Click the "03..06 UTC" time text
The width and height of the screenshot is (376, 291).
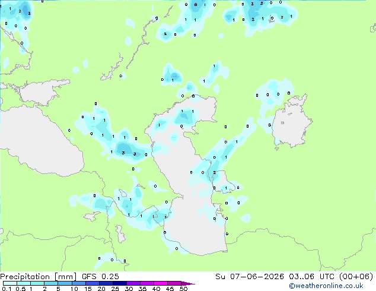312,277
